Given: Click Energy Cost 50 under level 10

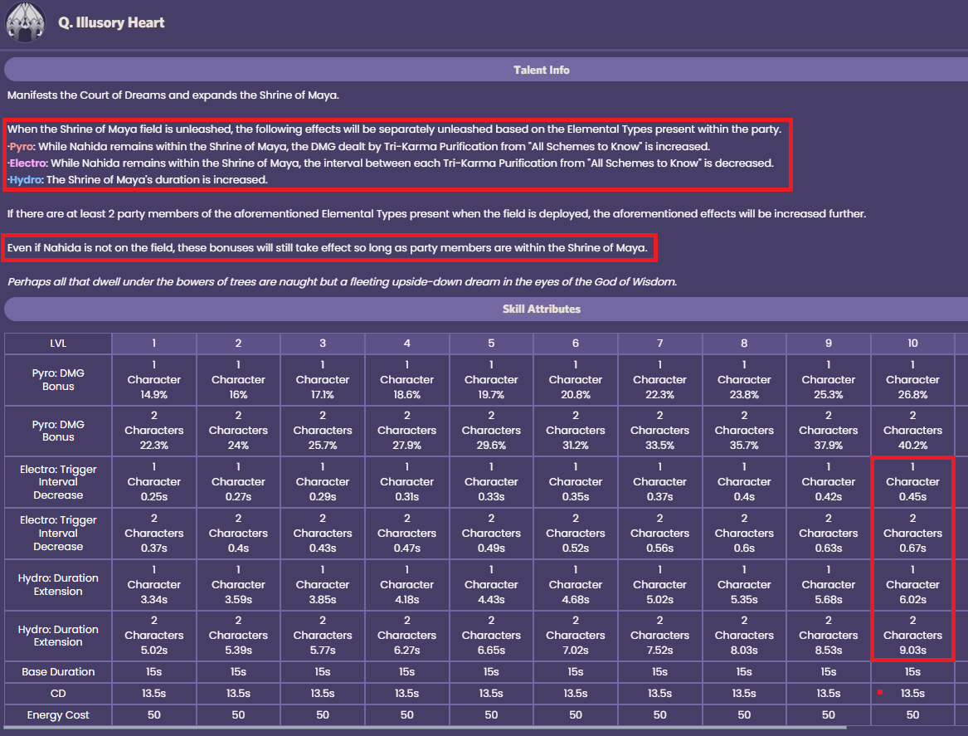Looking at the screenshot, I should coord(912,715).
